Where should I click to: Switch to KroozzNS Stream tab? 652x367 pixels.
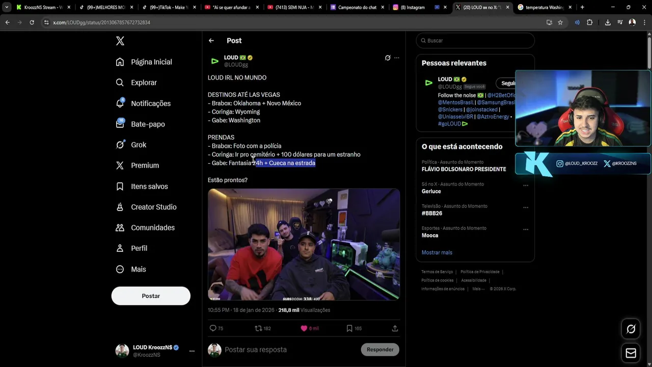click(x=43, y=7)
